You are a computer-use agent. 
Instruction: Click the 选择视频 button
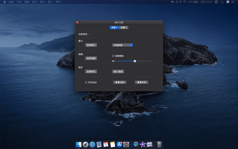pyautogui.click(x=91, y=58)
